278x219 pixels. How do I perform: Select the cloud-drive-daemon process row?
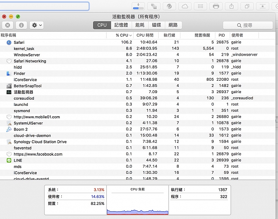coord(138,136)
